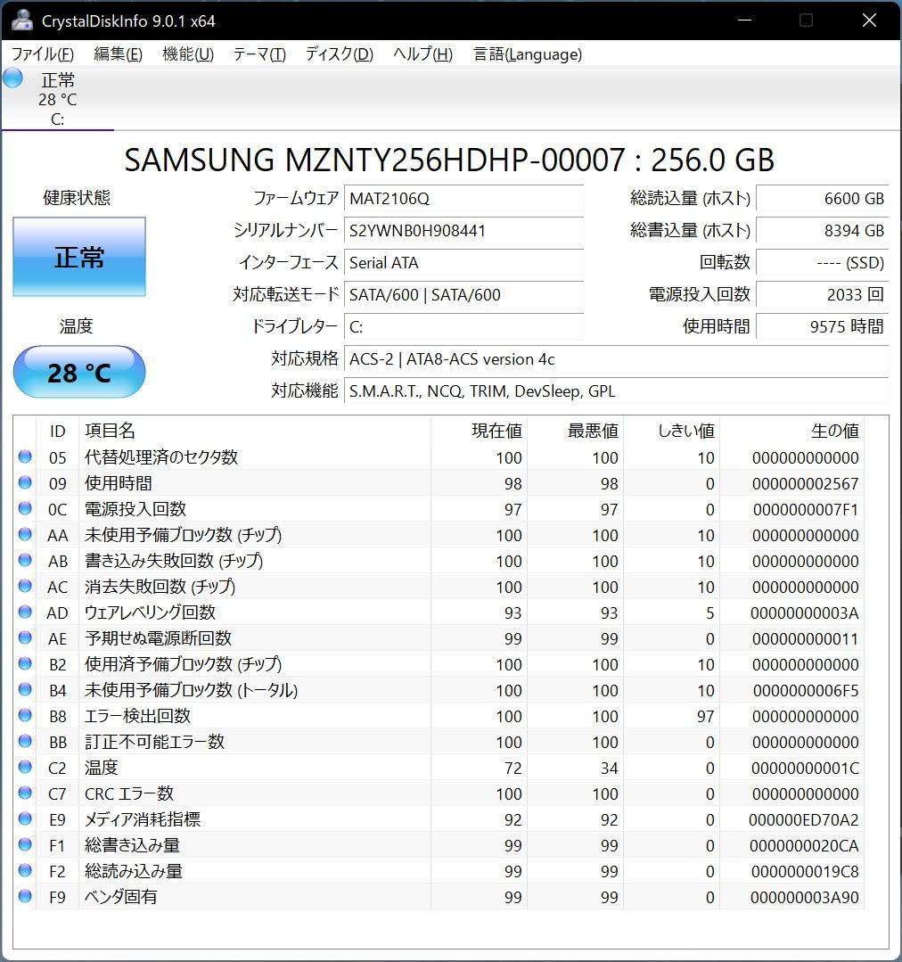This screenshot has height=962, width=902.
Task: Select the C: drive tab at top
Action: pyautogui.click(x=58, y=98)
